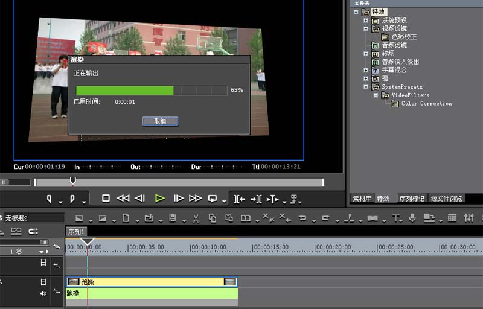The image size is (483, 309).
Task: Click the Set In point marker icon
Action: pyautogui.click(x=50, y=198)
